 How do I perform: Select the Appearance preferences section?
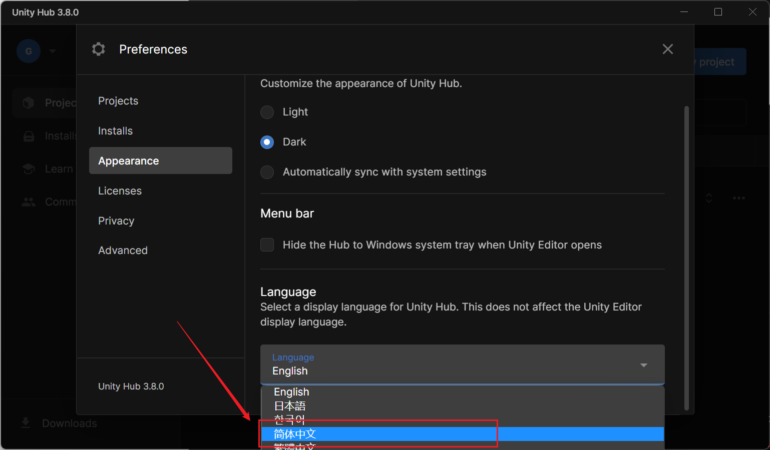(x=160, y=160)
